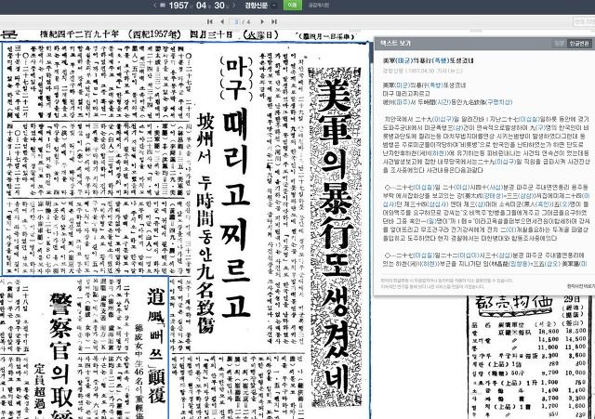This screenshot has width=595, height=419.
Task: Click the 坡州서 두時間 동안 九名致傷 subheadline
Action: pos(205,222)
